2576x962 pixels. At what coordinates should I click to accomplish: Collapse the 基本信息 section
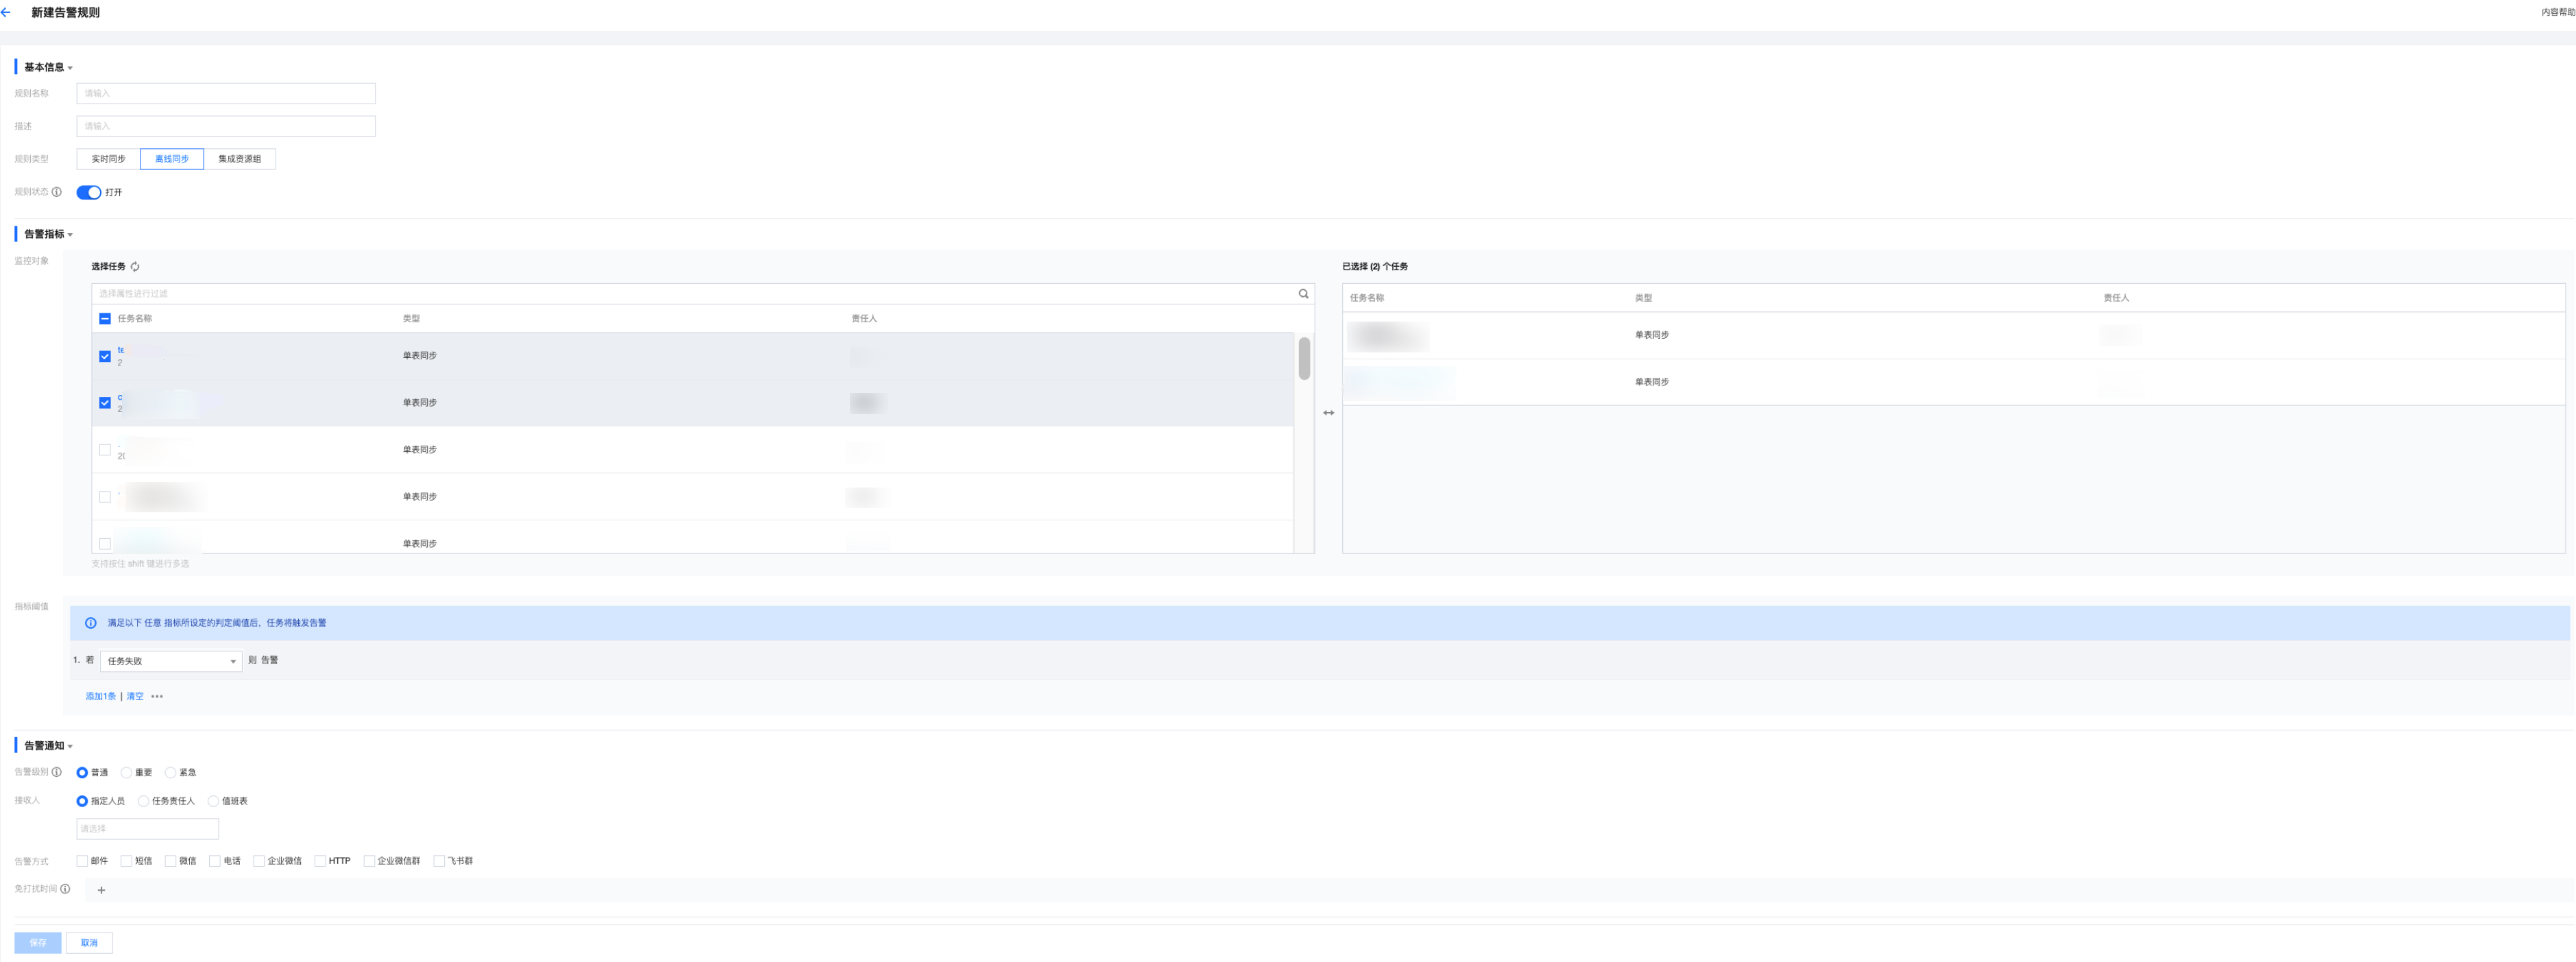(70, 68)
